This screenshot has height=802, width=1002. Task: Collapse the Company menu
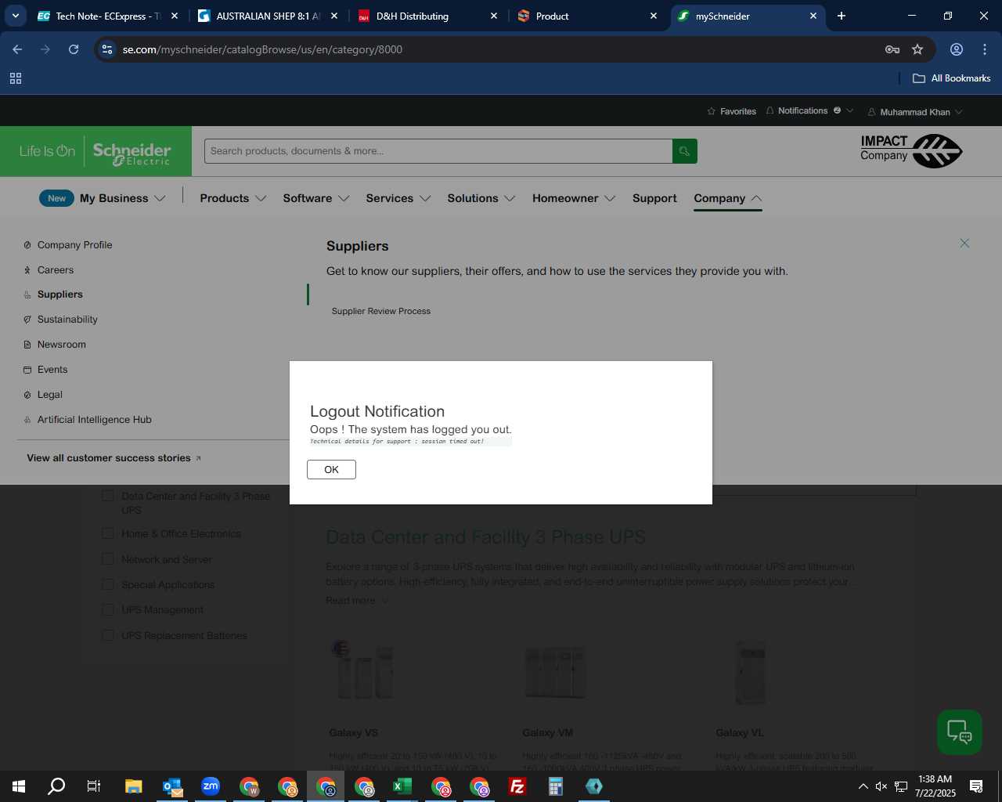728,198
